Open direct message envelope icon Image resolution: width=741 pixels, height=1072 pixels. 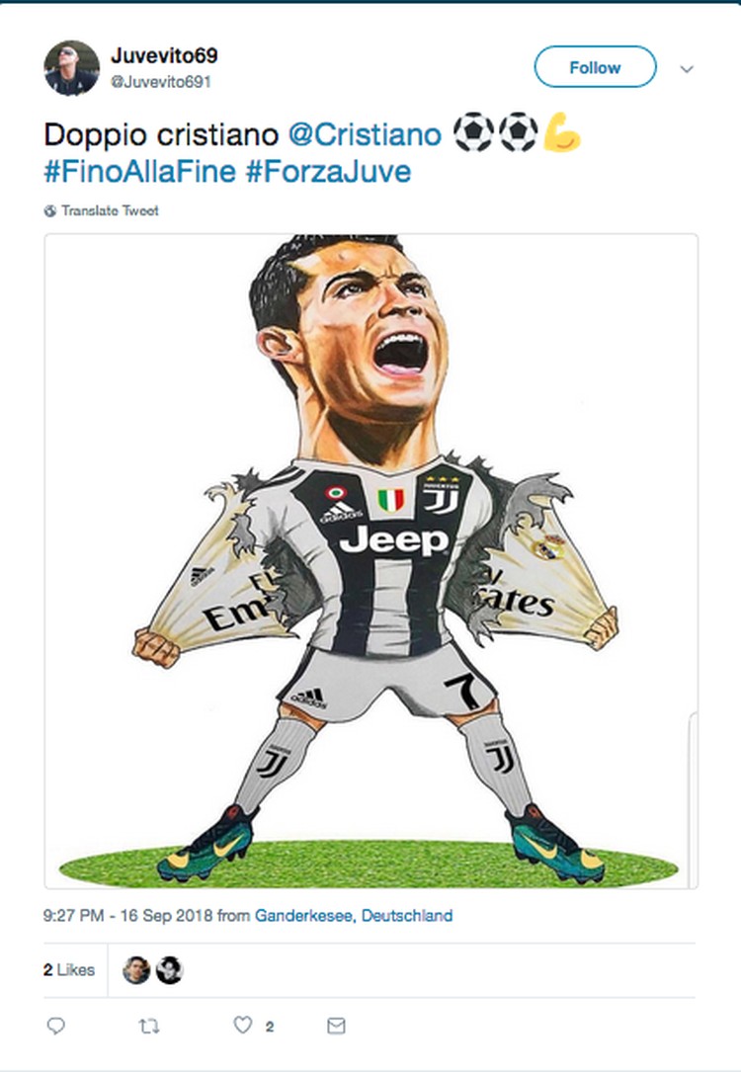336,1026
